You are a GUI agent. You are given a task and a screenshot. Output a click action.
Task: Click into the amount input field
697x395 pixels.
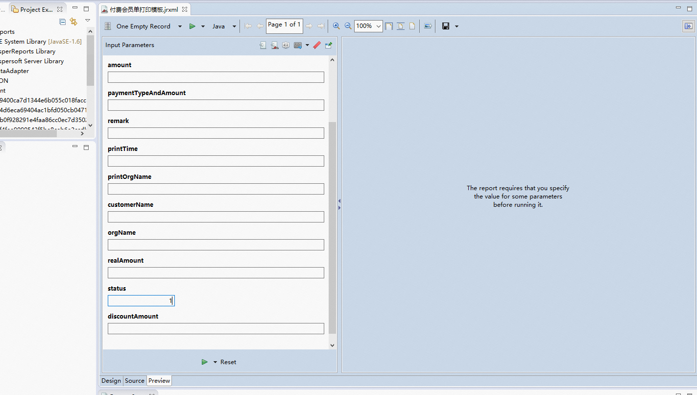pos(216,77)
